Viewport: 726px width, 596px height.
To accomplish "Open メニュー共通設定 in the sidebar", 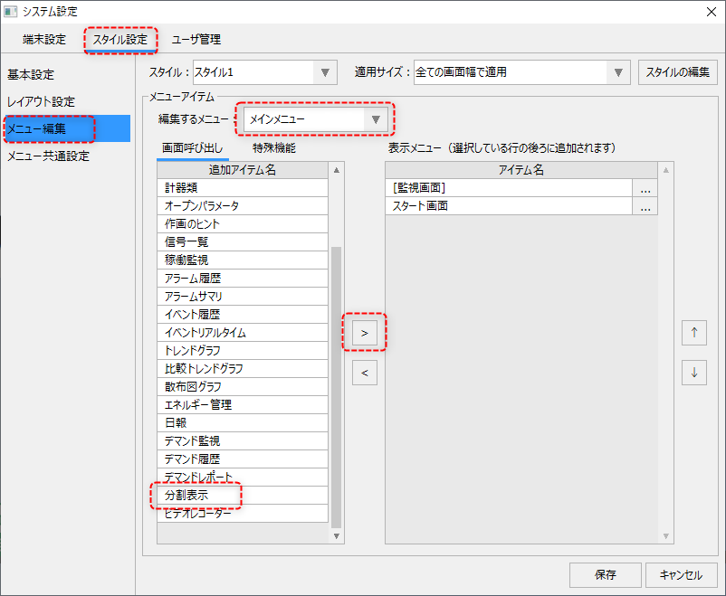I will pos(46,155).
